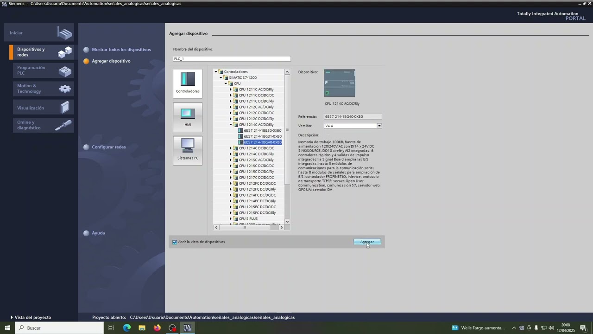Open Microsoft Edge from the taskbar

coord(126,328)
